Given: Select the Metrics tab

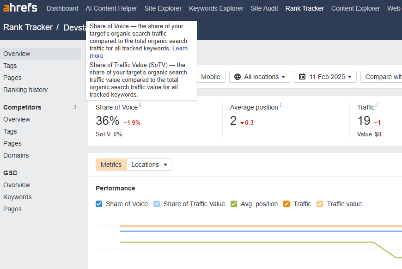Looking at the screenshot, I should [x=111, y=165].
